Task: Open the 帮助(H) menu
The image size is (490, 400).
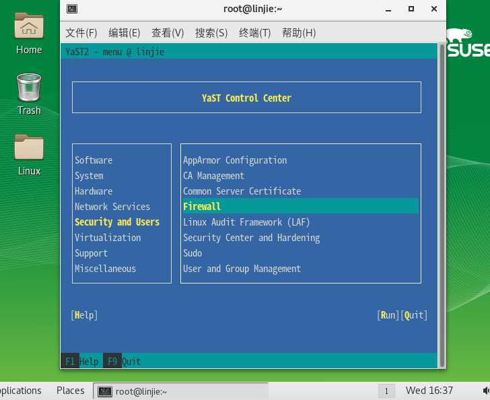Action: 299,32
